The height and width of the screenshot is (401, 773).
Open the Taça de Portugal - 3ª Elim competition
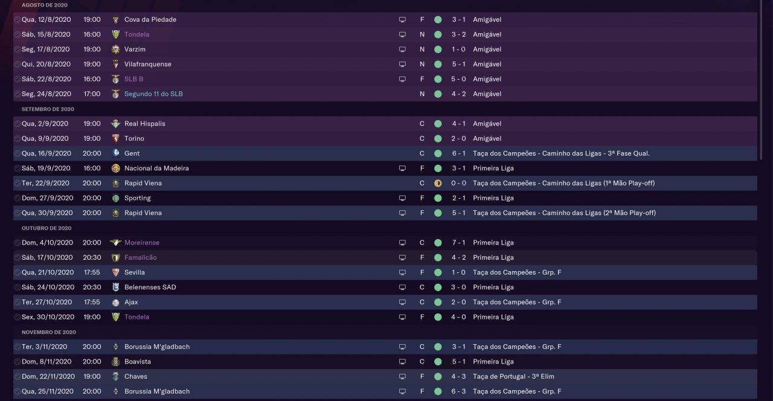[513, 376]
